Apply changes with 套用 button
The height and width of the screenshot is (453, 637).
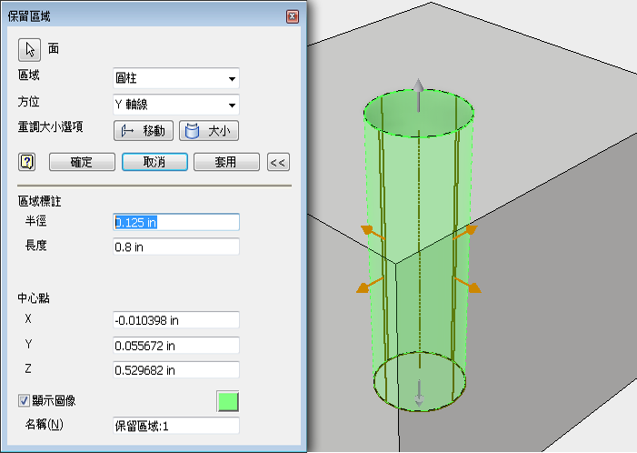(x=226, y=162)
